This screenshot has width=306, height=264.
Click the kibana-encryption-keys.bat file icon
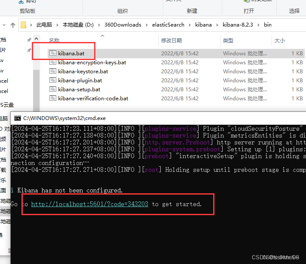point(53,62)
